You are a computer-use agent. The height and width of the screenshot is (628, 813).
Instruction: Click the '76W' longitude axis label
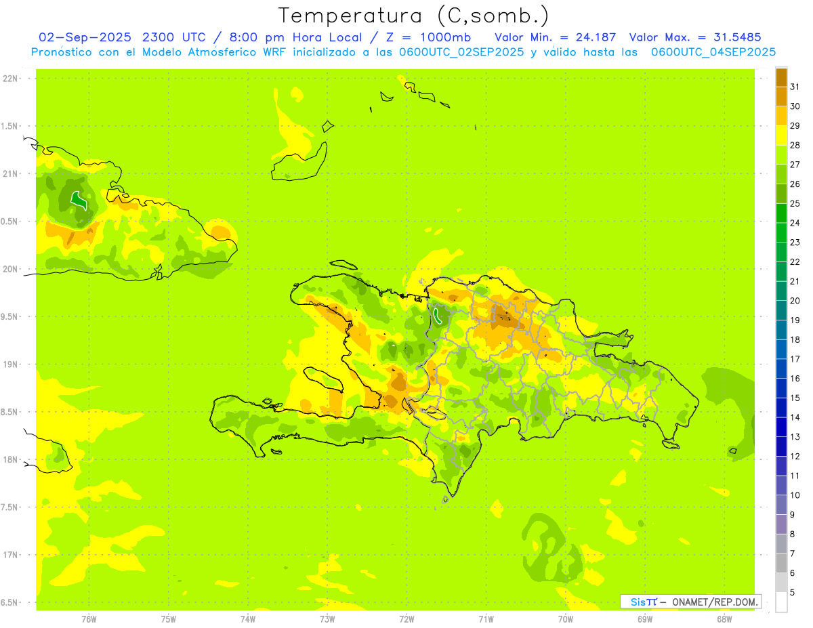(89, 619)
